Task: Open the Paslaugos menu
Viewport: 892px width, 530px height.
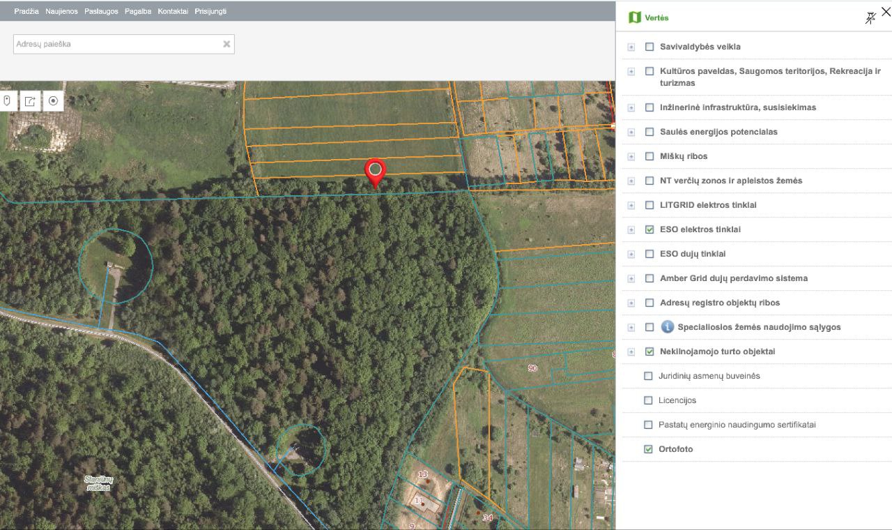Action: (x=101, y=11)
